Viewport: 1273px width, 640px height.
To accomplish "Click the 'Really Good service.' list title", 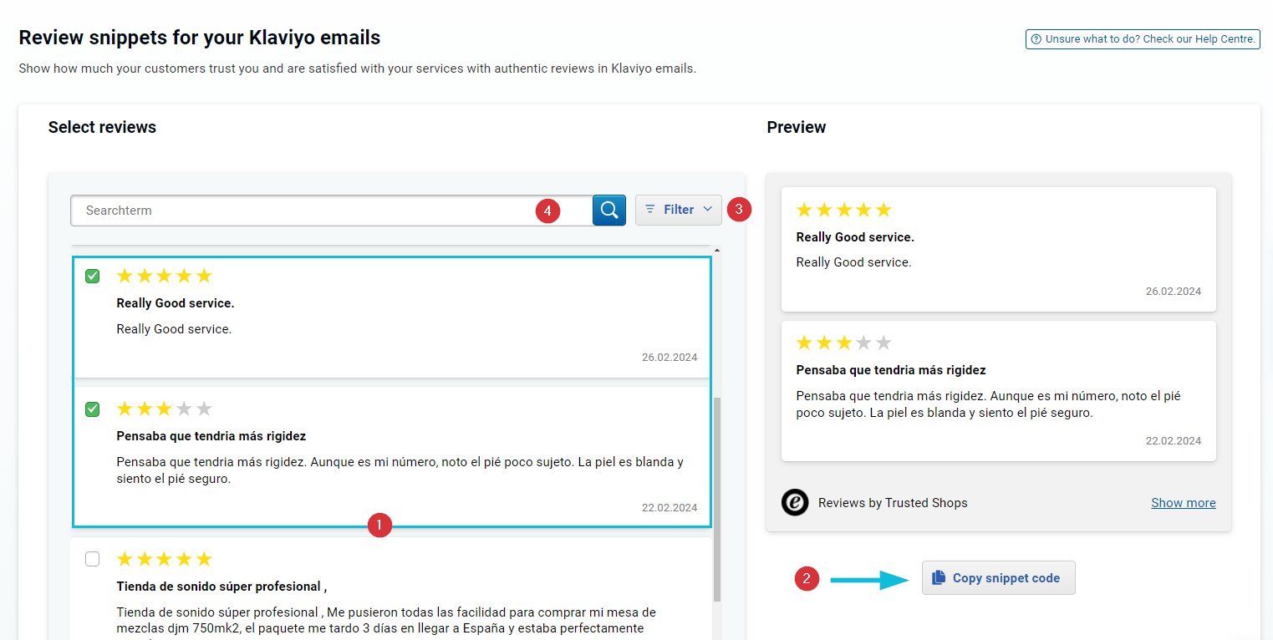I will [176, 303].
